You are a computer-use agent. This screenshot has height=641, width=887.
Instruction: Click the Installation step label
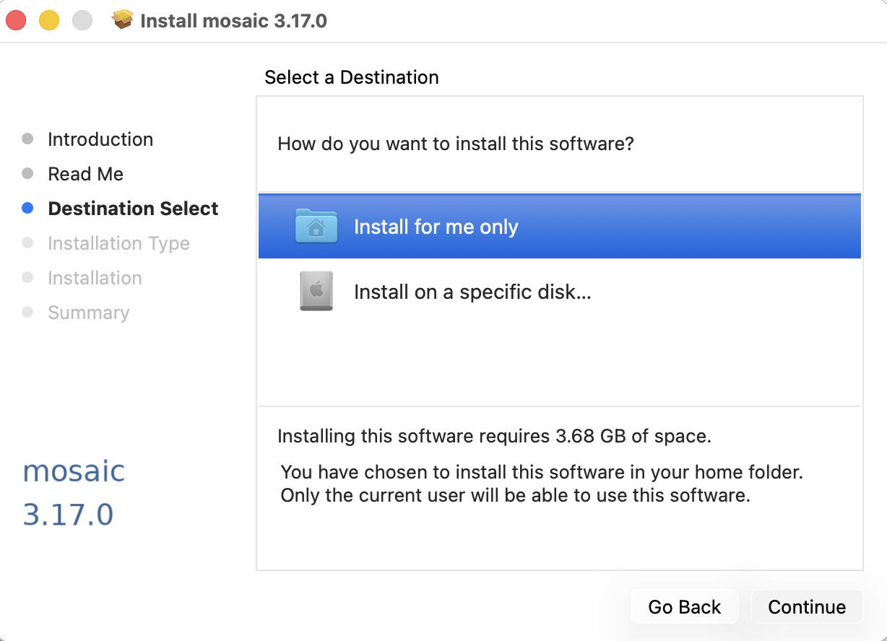click(x=95, y=278)
